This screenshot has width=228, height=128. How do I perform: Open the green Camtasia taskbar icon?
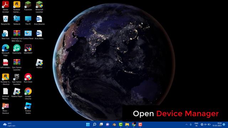click(121, 124)
